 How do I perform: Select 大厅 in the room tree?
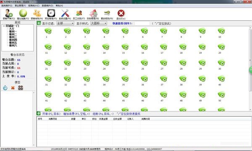coord(12,29)
